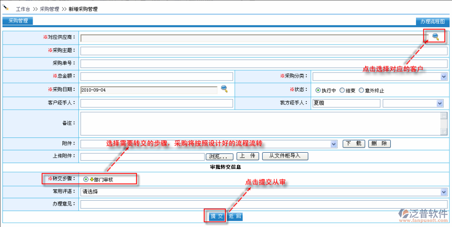Focus the 客户经手人 input field

[x=157, y=103]
